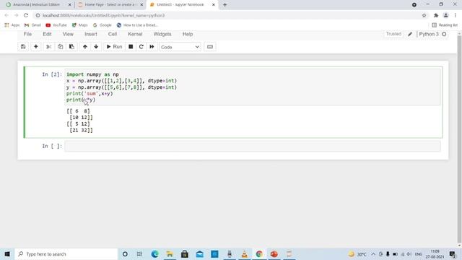Open File Explorer from the taskbar
Image resolution: width=462 pixels, height=260 pixels.
coord(170,253)
